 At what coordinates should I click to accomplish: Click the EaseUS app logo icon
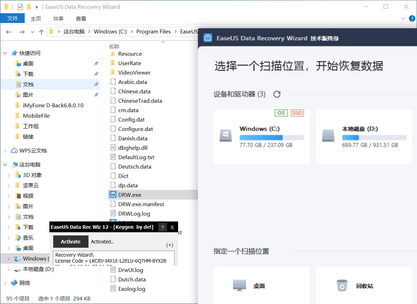208,38
